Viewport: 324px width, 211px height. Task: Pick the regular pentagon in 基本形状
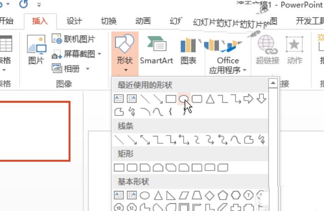(223, 196)
